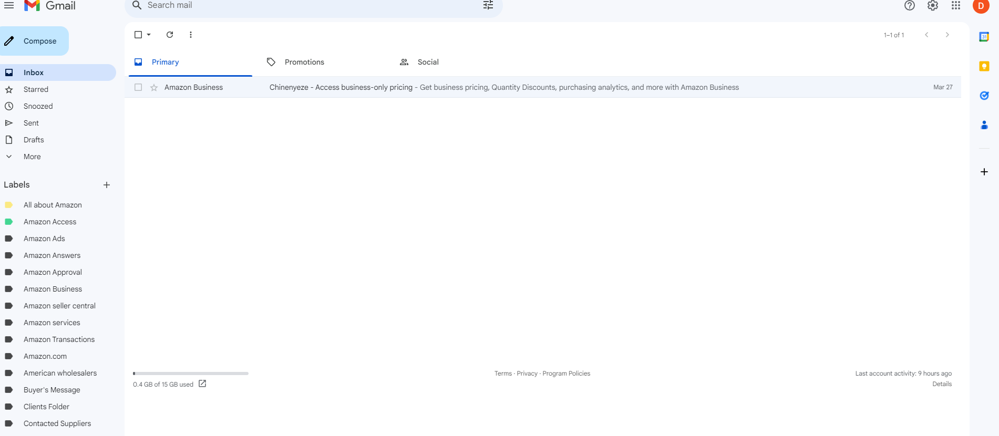Open the Privacy link
The height and width of the screenshot is (436, 999).
point(527,373)
